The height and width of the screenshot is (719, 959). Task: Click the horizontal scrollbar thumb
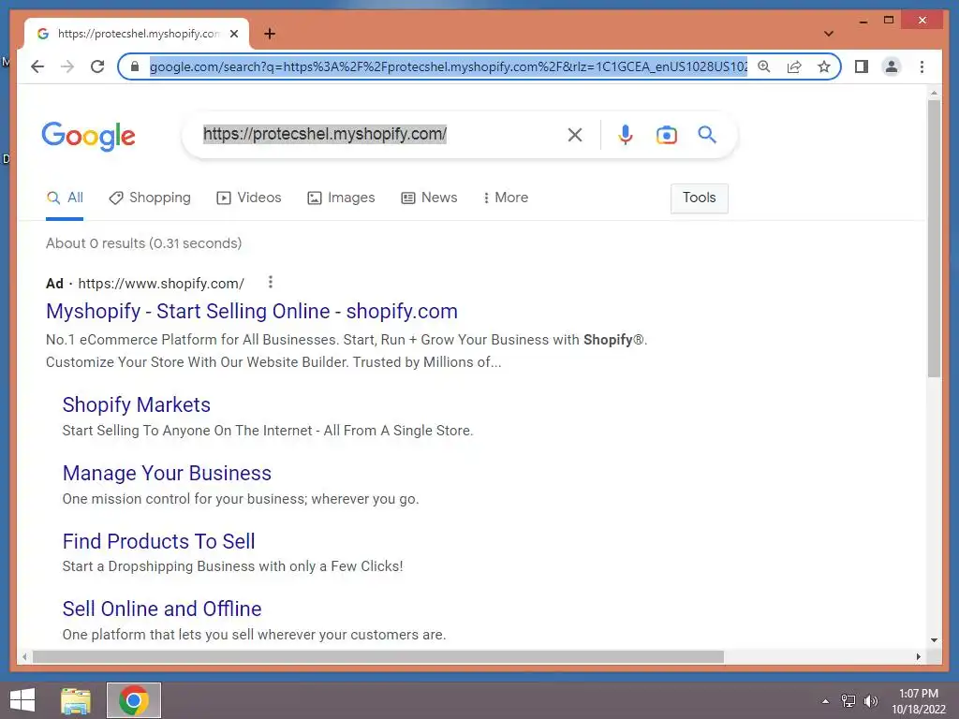coord(378,656)
